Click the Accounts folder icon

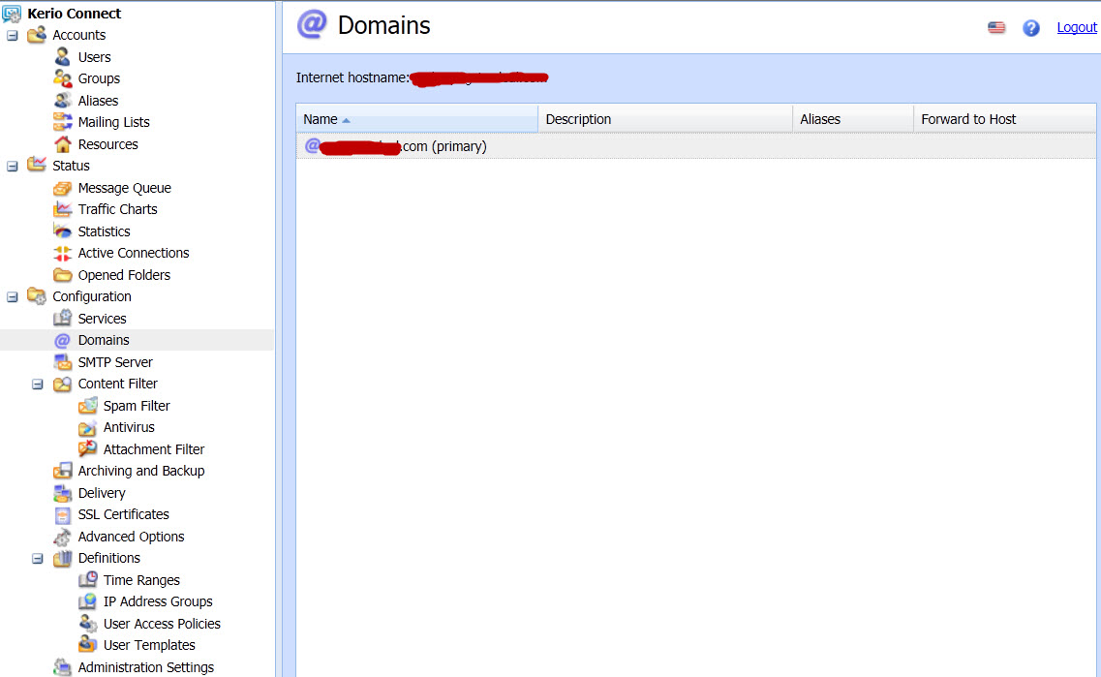click(x=37, y=35)
